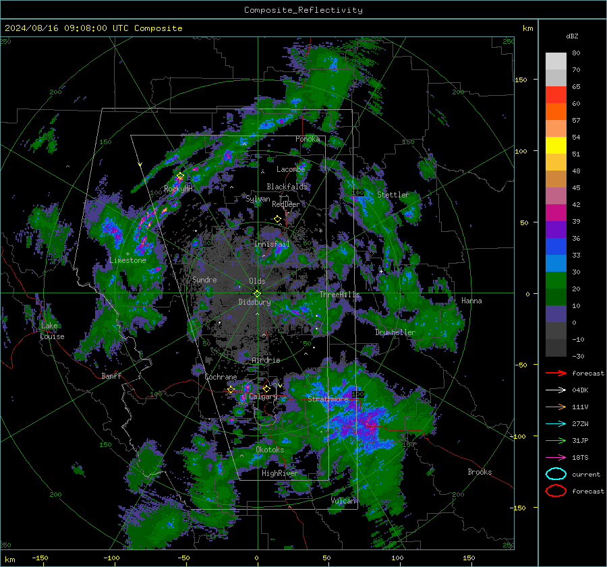Click the Calgary city label
This screenshot has width=607, height=567.
(263, 396)
